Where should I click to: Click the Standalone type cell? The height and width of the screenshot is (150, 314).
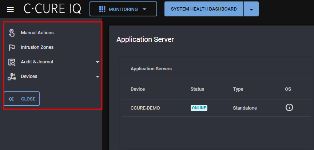[x=245, y=108]
